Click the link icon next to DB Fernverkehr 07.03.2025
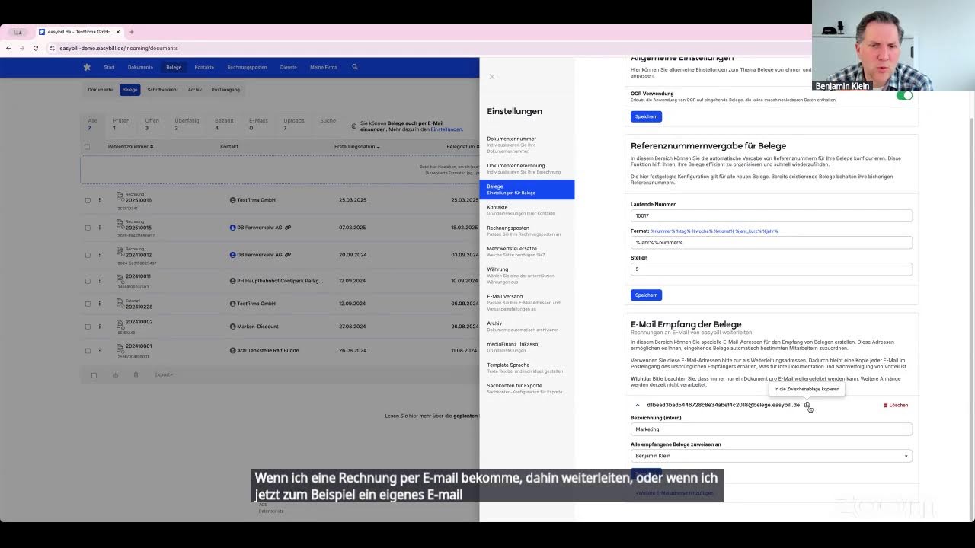This screenshot has width=975, height=548. [287, 228]
